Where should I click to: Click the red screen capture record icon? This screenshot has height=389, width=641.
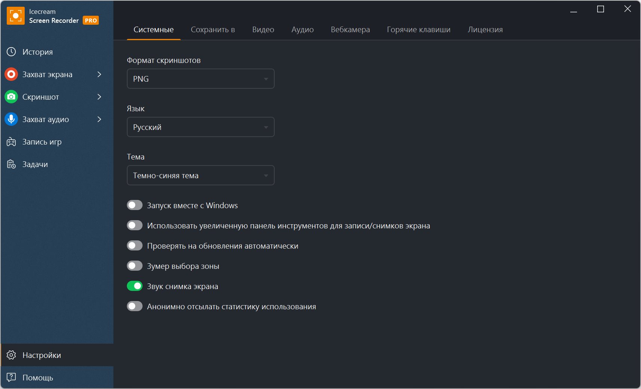[11, 74]
